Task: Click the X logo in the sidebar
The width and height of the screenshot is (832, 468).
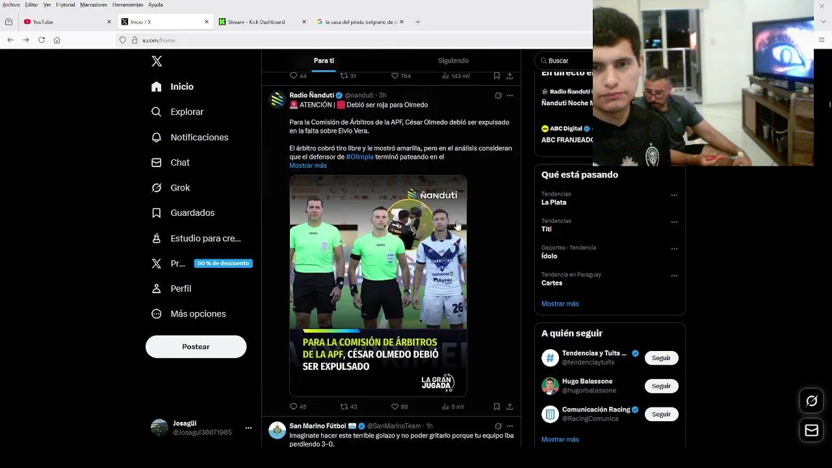Action: 157,61
